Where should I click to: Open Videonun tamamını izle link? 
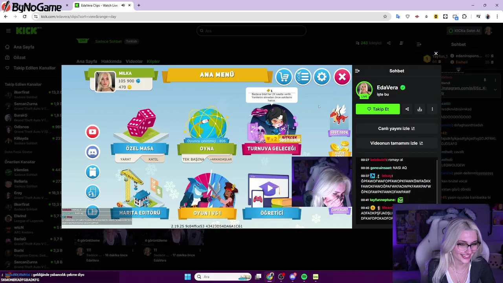(x=397, y=143)
